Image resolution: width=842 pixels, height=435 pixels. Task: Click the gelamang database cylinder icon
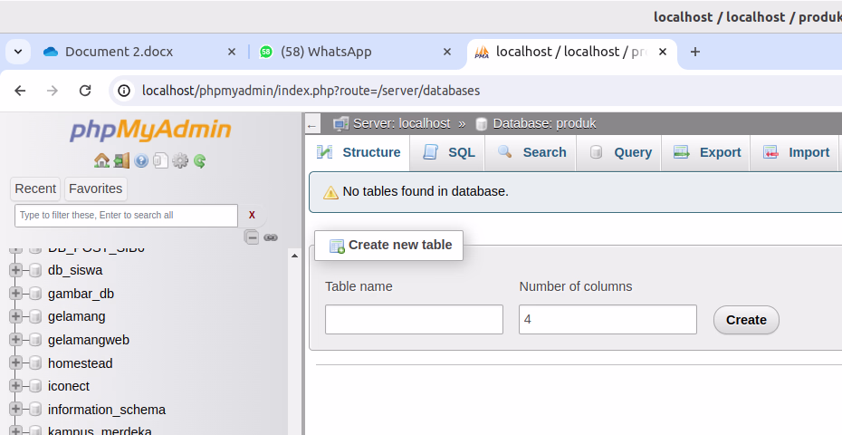(35, 316)
